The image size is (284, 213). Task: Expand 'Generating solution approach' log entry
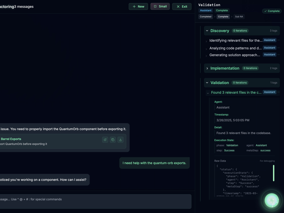pos(206,56)
